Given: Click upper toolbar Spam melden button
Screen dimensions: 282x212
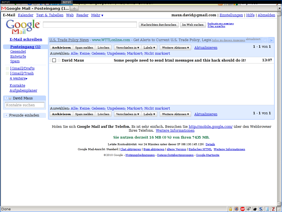Looking at the screenshot, I should pyautogui.click(x=84, y=47).
